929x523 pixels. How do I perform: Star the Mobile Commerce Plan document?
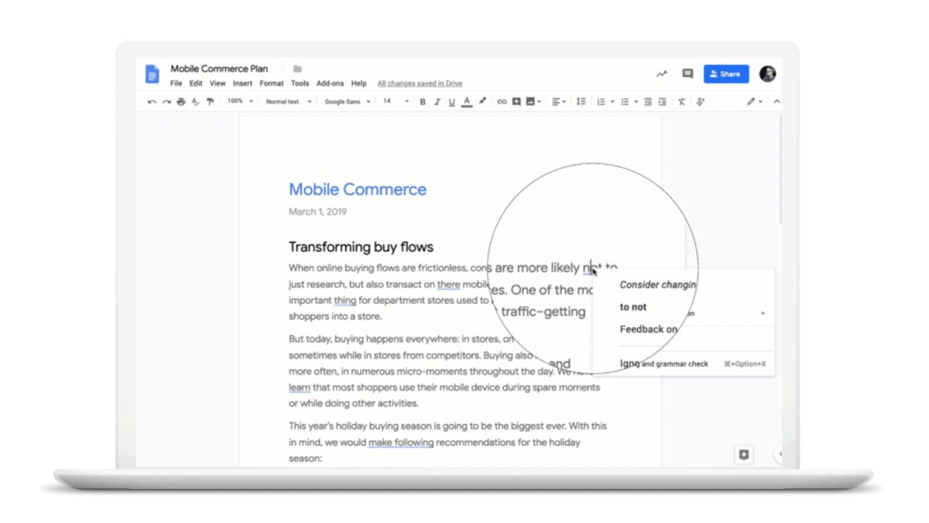(x=283, y=69)
